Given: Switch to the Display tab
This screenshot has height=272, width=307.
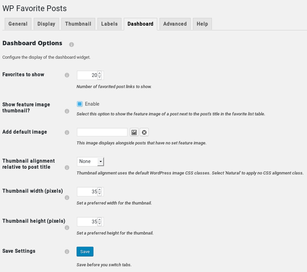Looking at the screenshot, I should click(47, 24).
